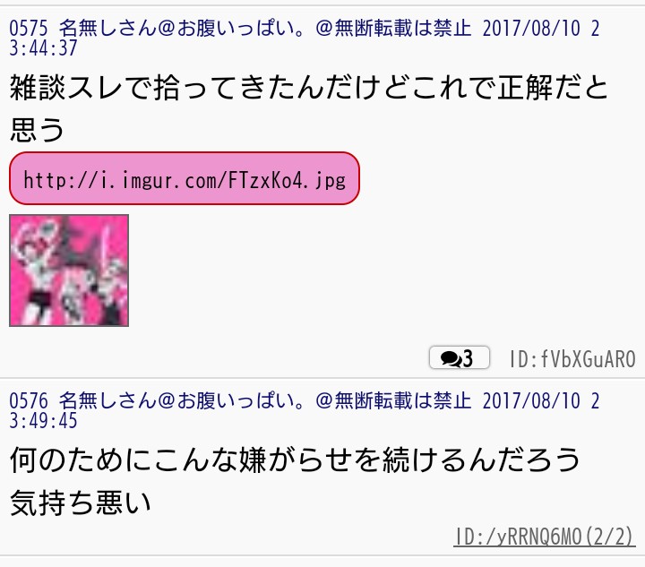Viewport: 645px width, 567px height.
Task: Select the reply count number 3
Action: 468,358
